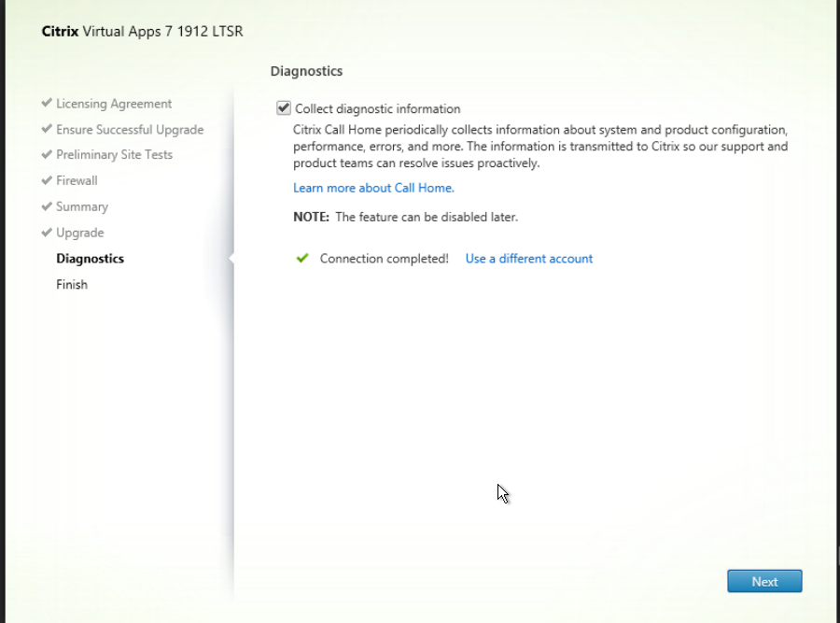The image size is (840, 623).
Task: Click the green Connection completed checkmark
Action: (x=302, y=259)
